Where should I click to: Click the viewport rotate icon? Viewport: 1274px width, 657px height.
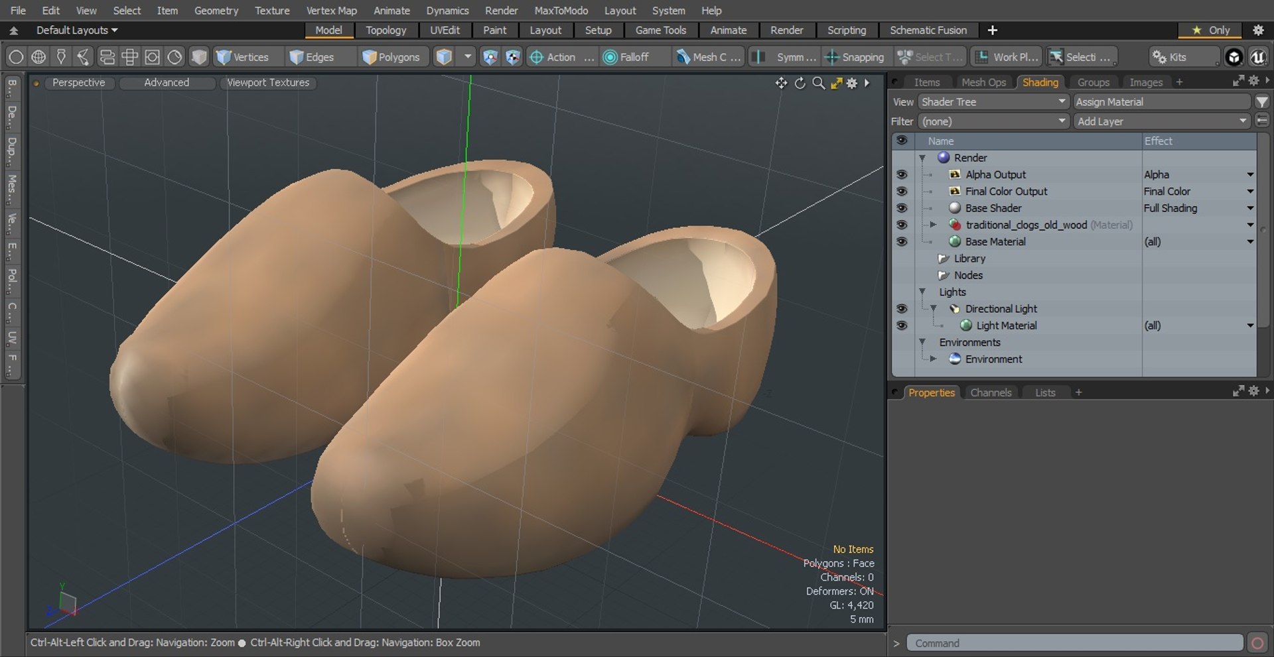[x=800, y=83]
